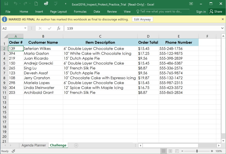
Task: Click the zoom in plus icon
Action: [212, 151]
